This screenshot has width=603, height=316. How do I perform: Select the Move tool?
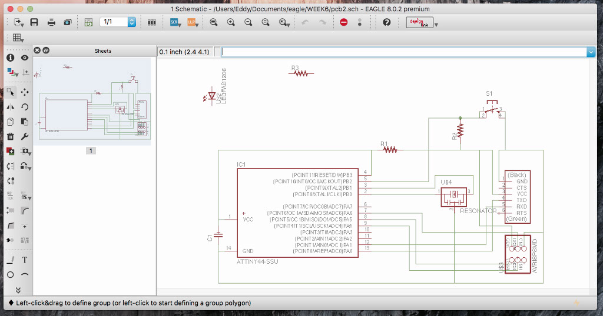pos(25,92)
